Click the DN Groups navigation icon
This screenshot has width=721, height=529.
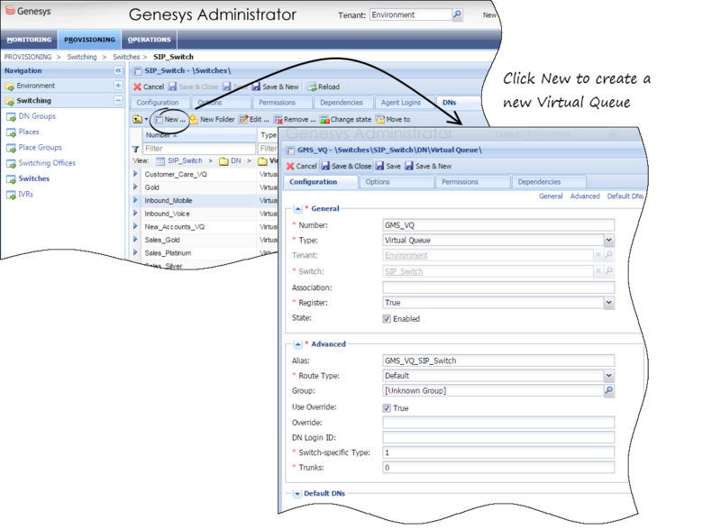11,117
